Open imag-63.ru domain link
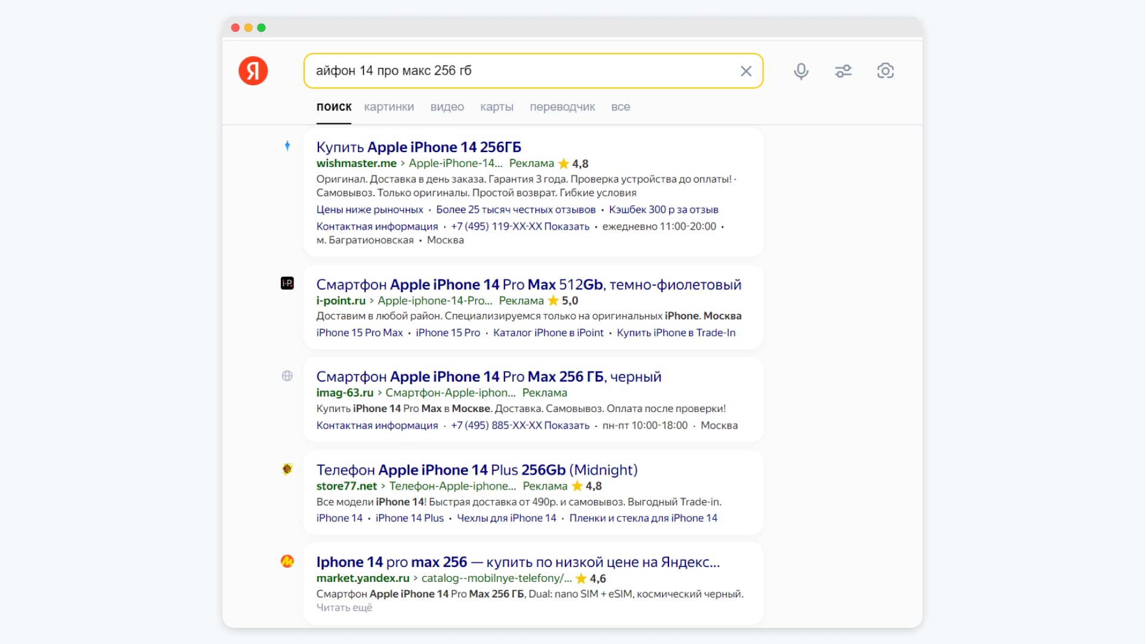 click(345, 392)
